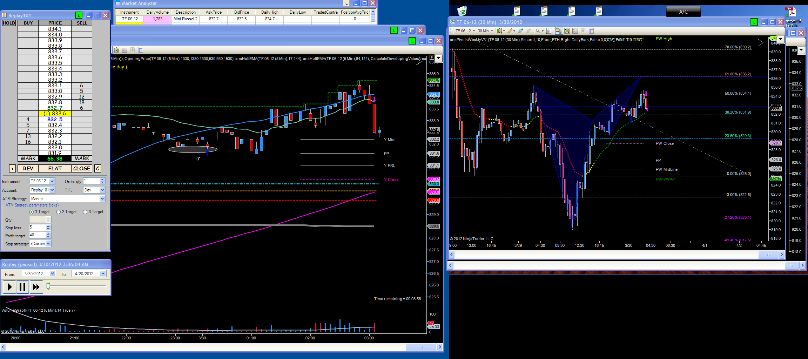Click the green L link button on Replay101

79,15
